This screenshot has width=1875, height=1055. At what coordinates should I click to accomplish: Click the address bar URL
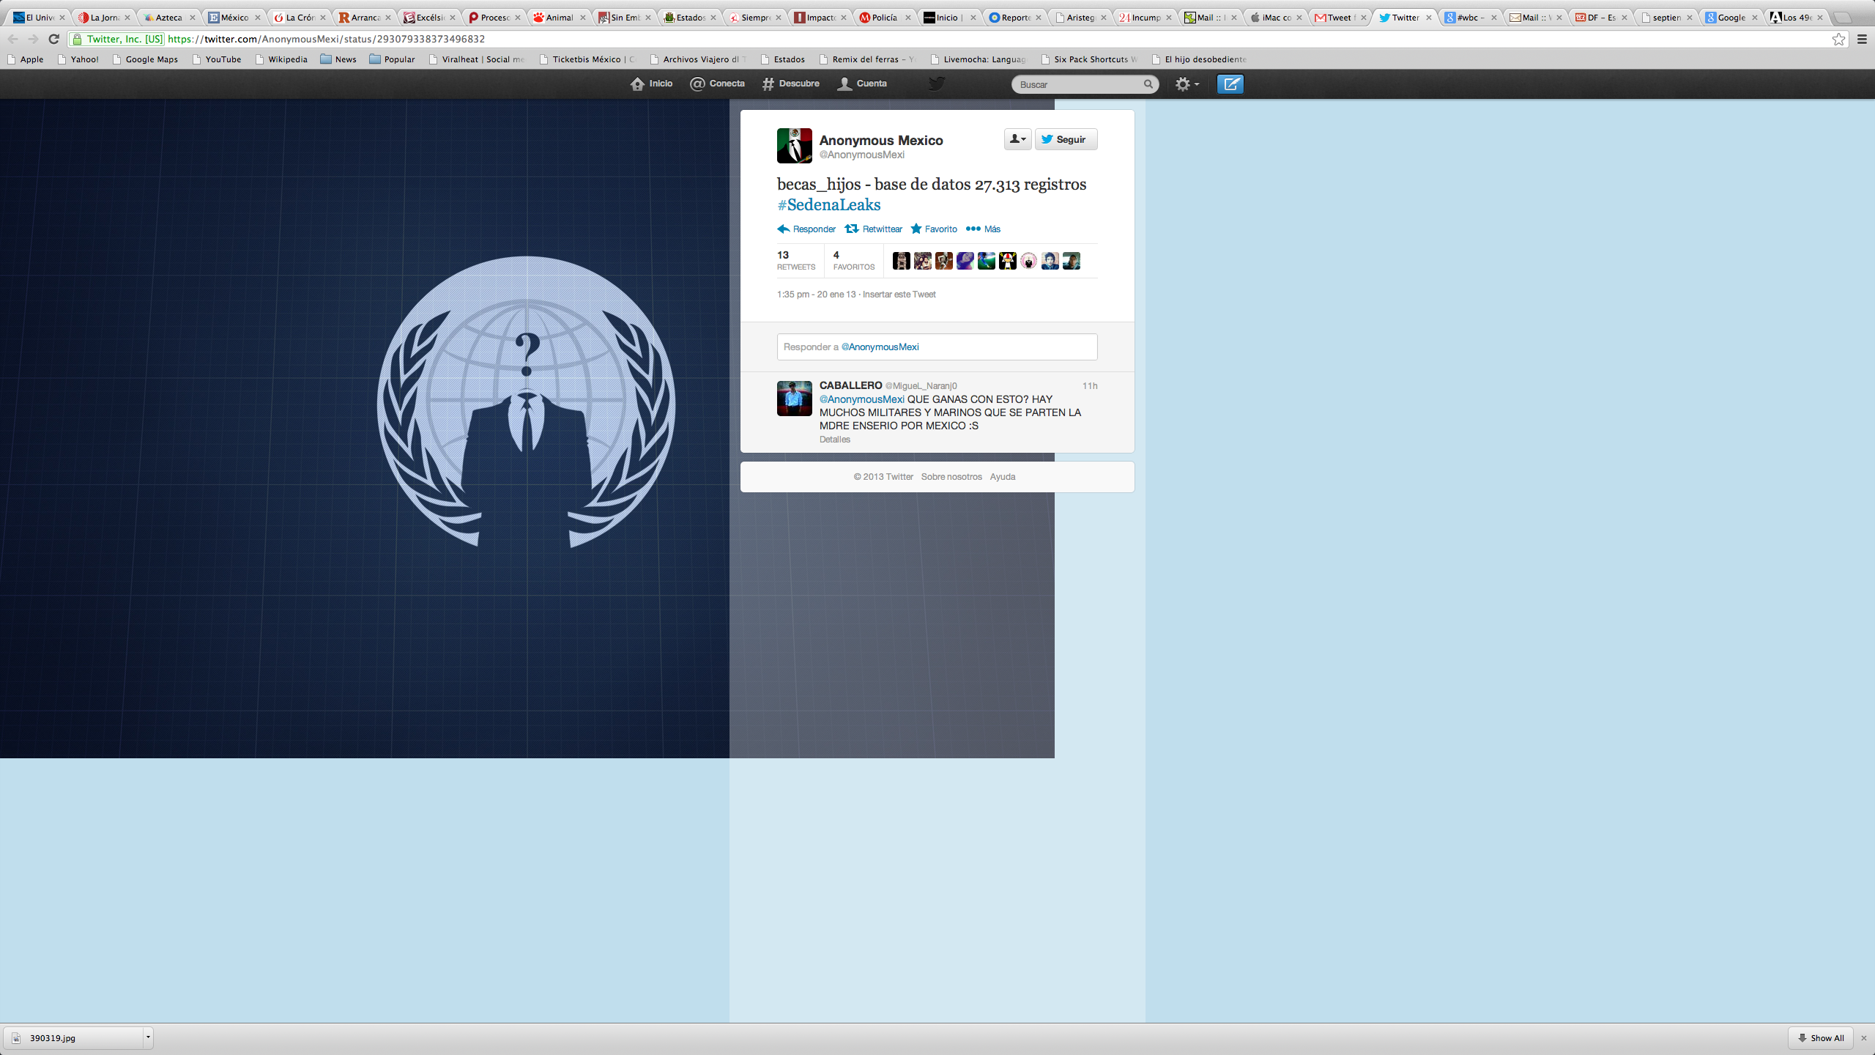326,40
